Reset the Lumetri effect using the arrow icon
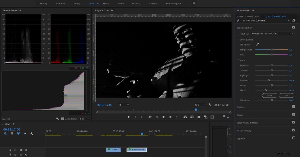 point(294,20)
